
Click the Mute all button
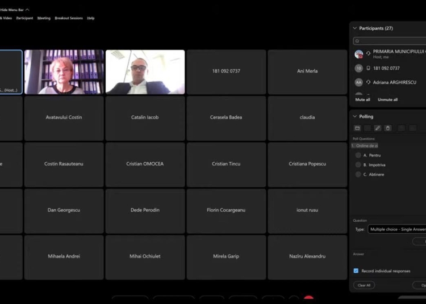[x=362, y=99]
